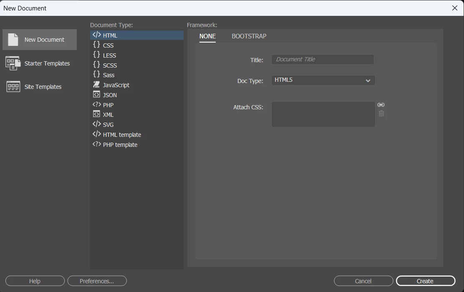Click the Attach CSS list box
The width and height of the screenshot is (464, 292).
[323, 114]
